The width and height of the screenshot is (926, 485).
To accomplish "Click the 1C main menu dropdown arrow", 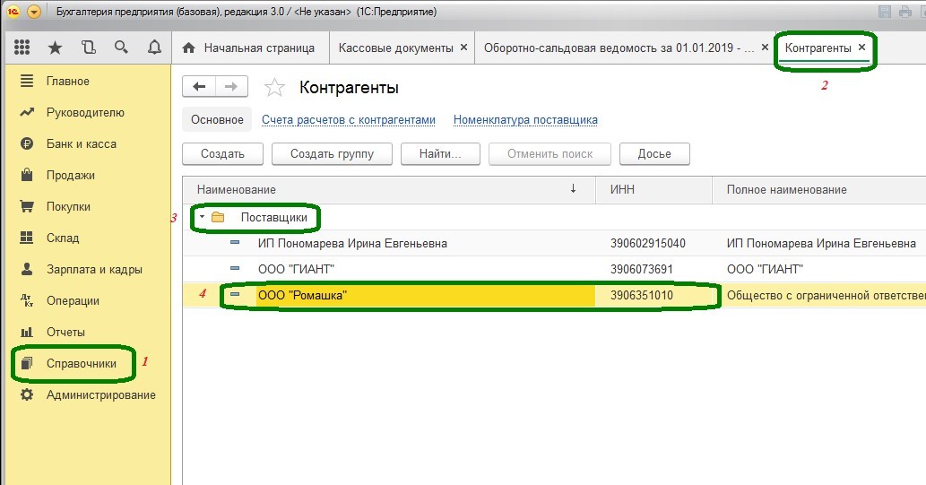I will pyautogui.click(x=34, y=12).
